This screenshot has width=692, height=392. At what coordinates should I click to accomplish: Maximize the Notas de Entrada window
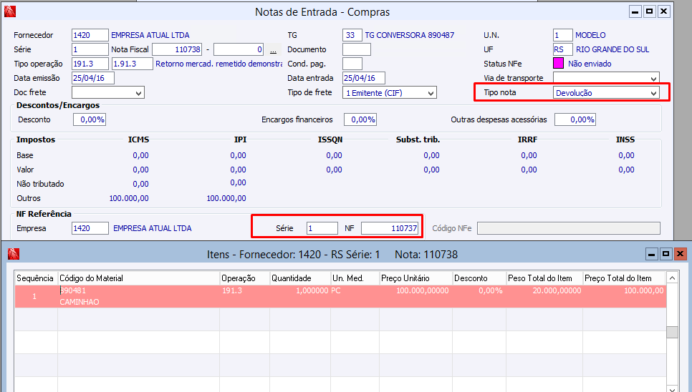[649, 11]
